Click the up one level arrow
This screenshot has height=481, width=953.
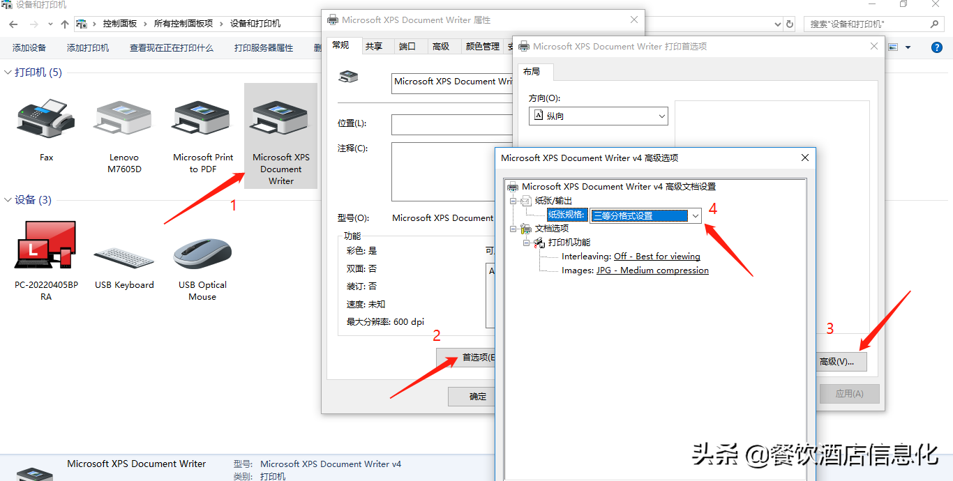tap(65, 24)
